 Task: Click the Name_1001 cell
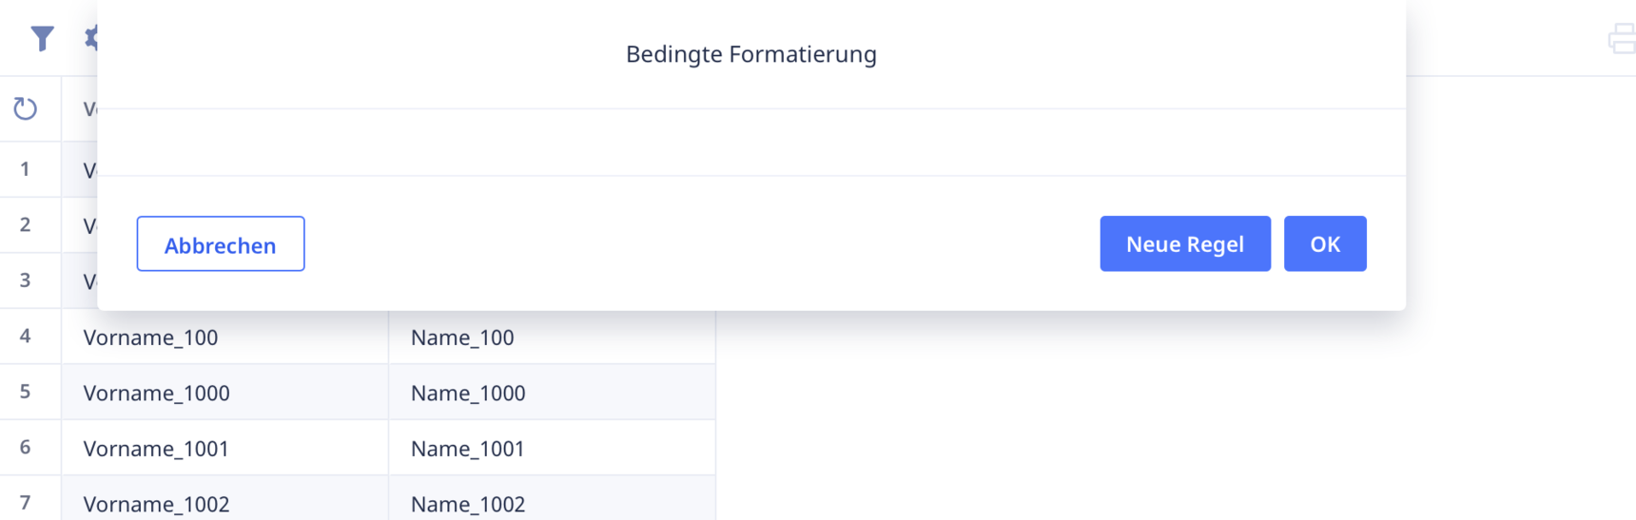click(x=553, y=448)
